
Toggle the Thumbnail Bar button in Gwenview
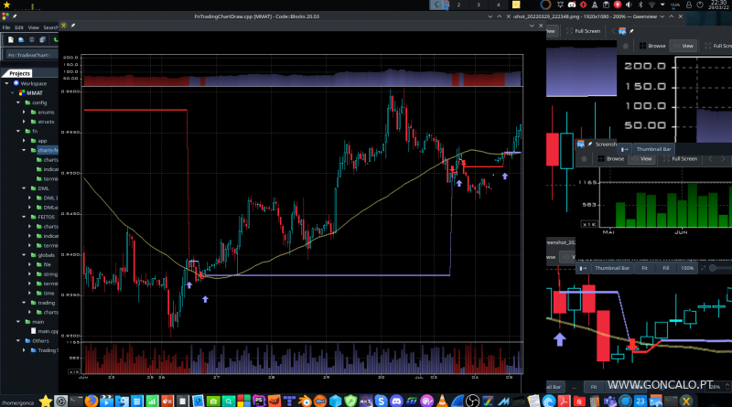click(x=647, y=148)
